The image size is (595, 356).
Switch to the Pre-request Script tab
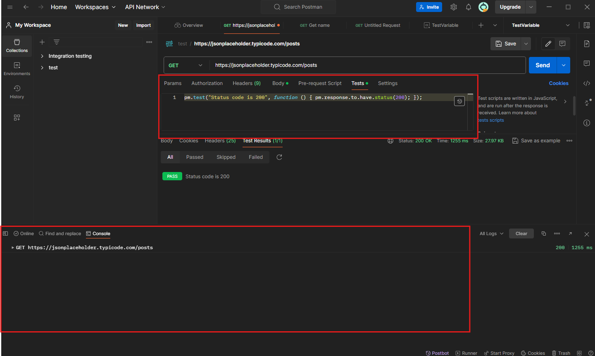coord(320,83)
